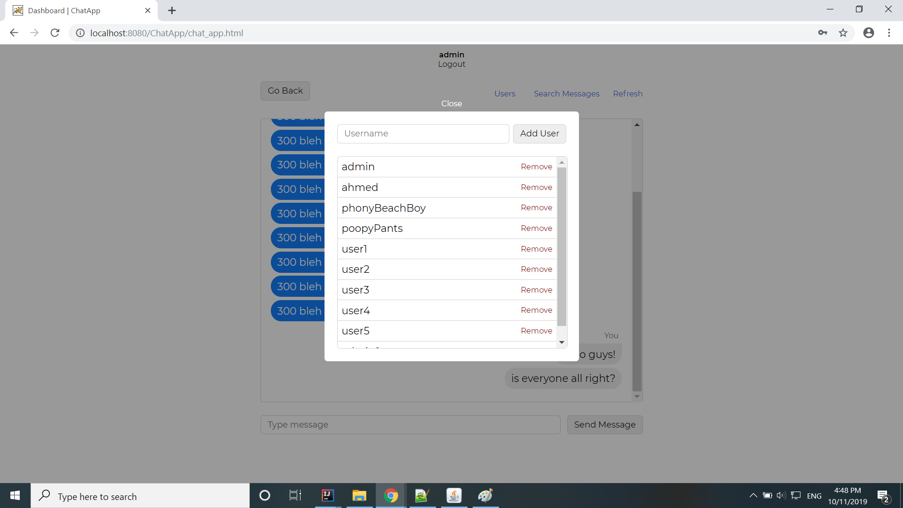Remove user phonyBeachBoy
Screen dimensions: 903x508
[x=536, y=207]
